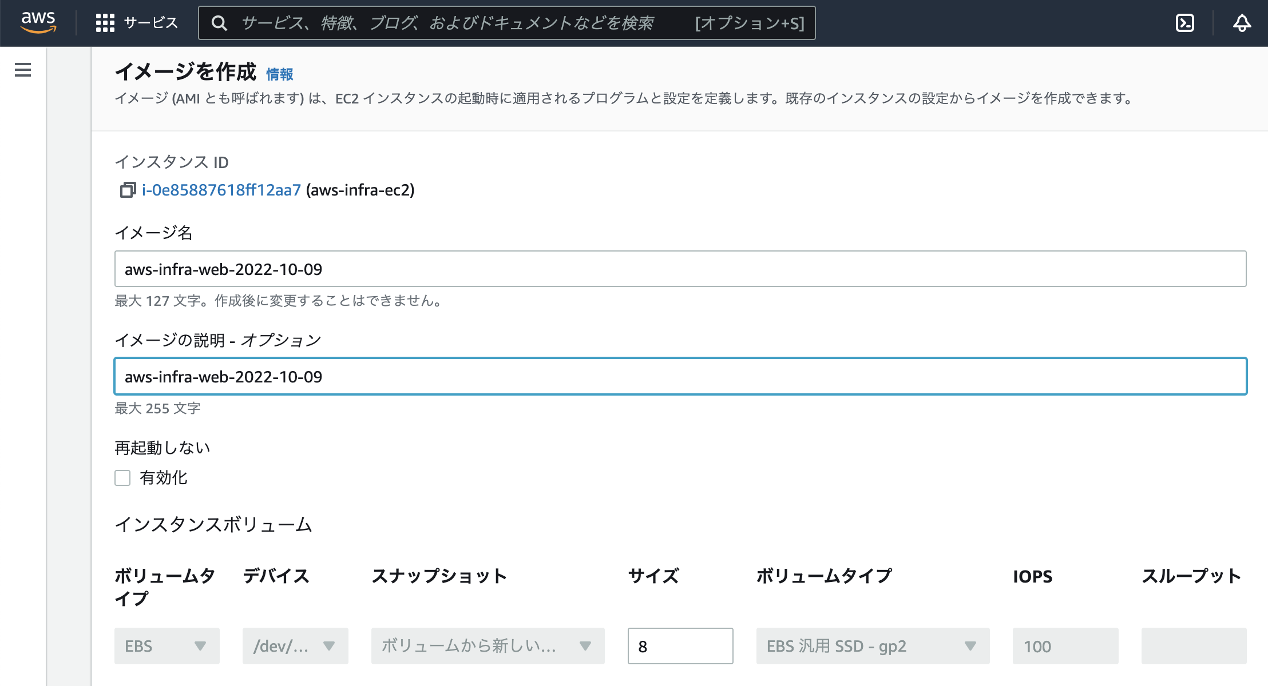
Task: Copy the instance ID using the copy icon
Action: pos(127,191)
